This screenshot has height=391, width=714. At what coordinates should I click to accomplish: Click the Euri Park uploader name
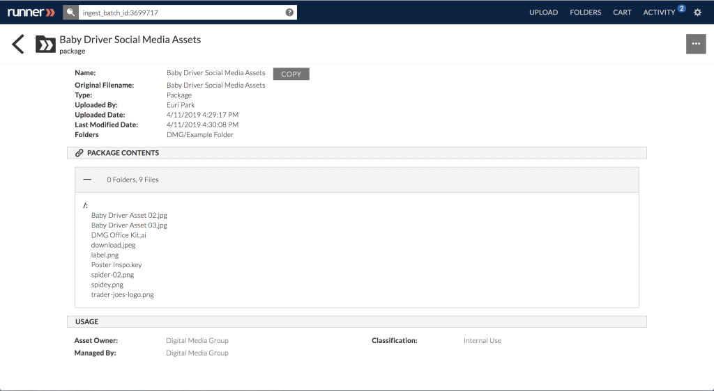click(181, 105)
